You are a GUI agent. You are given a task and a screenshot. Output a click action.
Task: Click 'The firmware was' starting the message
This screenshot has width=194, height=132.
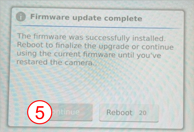click(50, 37)
